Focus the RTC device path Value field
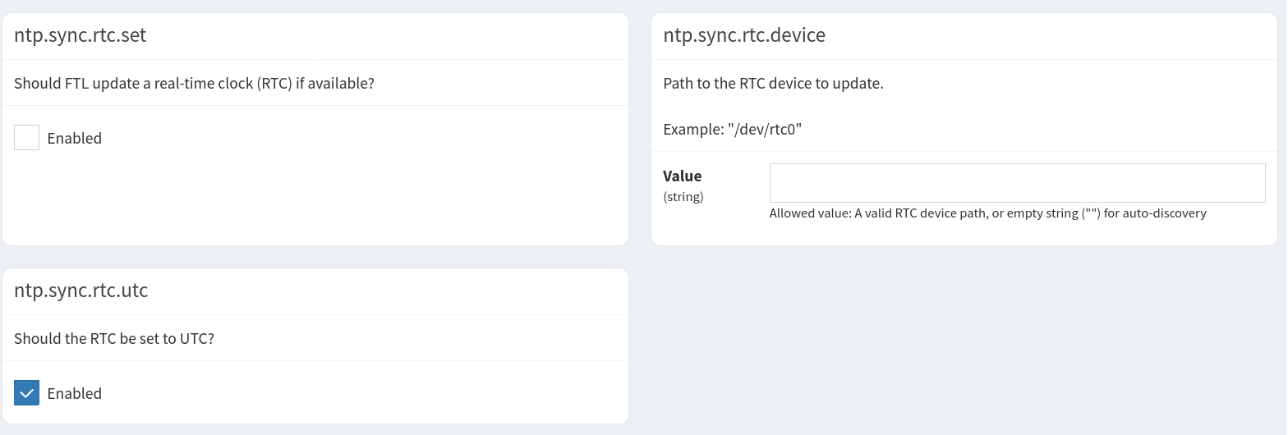 (1017, 183)
